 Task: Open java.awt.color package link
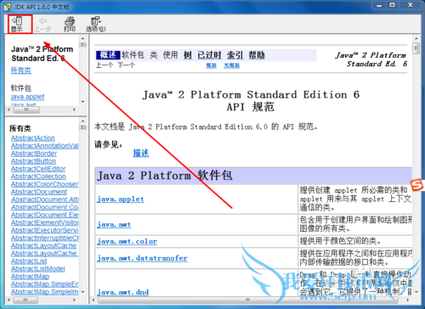click(127, 241)
